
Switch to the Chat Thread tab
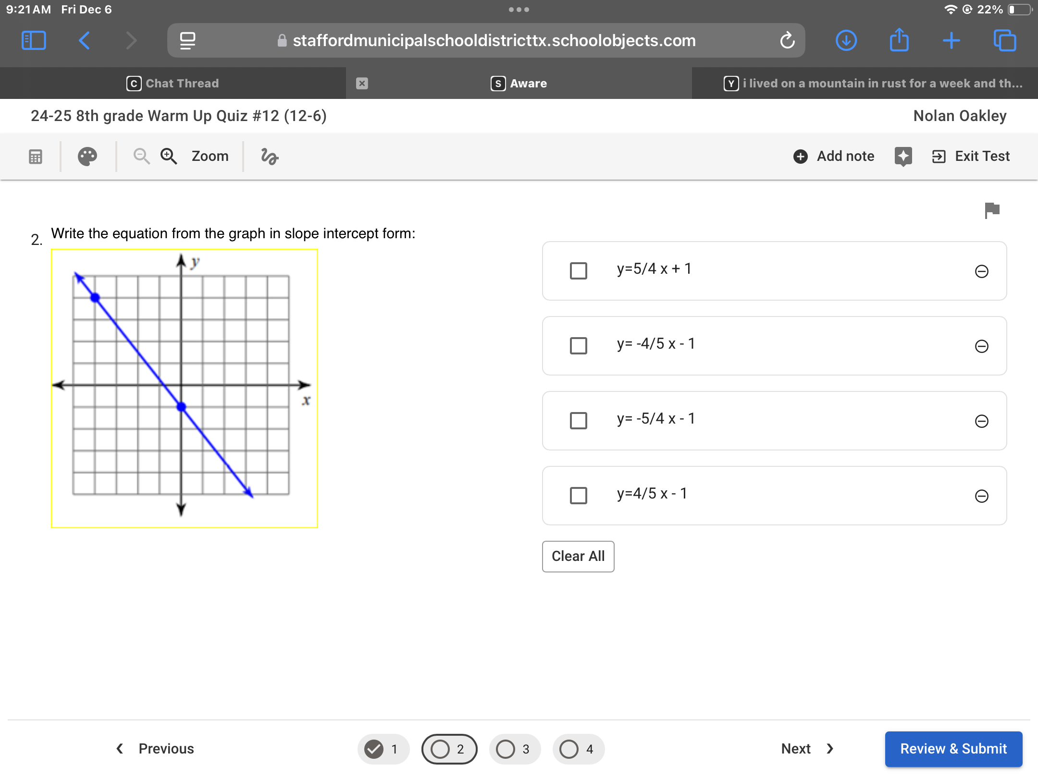click(x=173, y=84)
